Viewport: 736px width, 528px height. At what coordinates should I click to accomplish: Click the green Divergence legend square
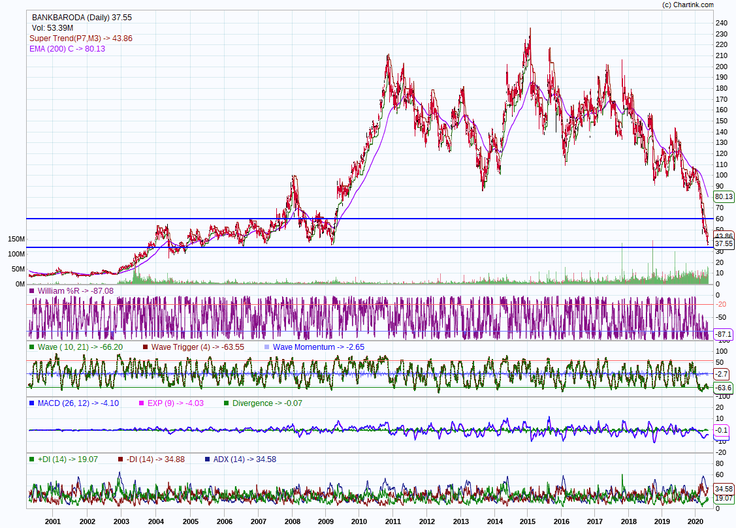[x=227, y=403]
